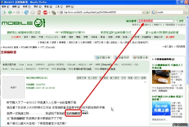This screenshot has width=189, height=127.
Task: Click the post's 評分 button
Action: click(x=137, y=78)
